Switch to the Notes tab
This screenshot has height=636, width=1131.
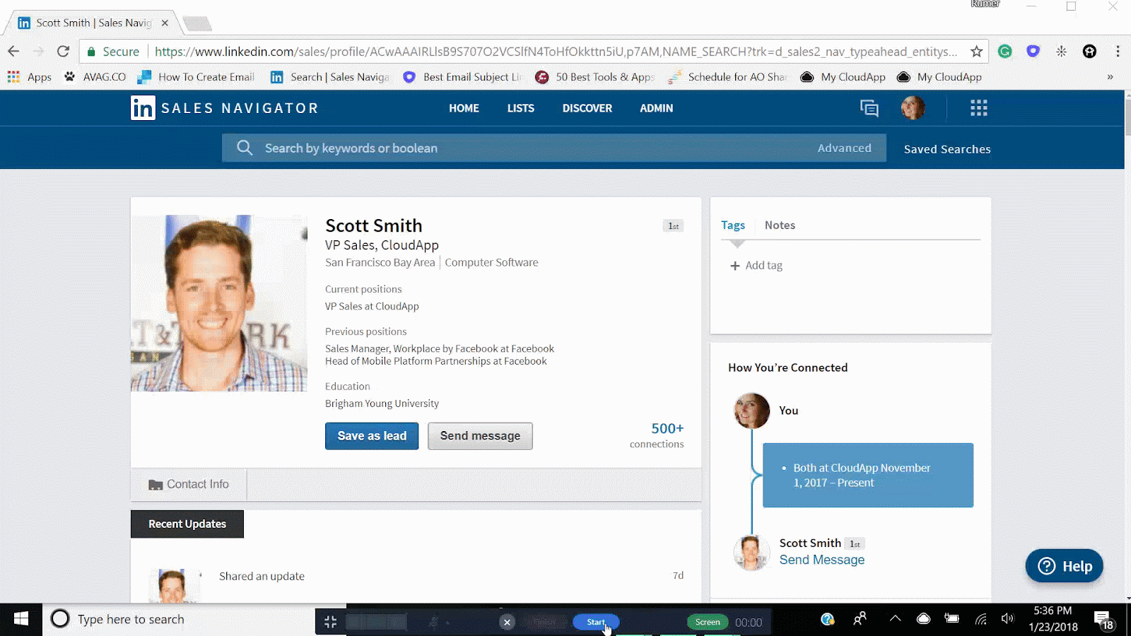780,225
